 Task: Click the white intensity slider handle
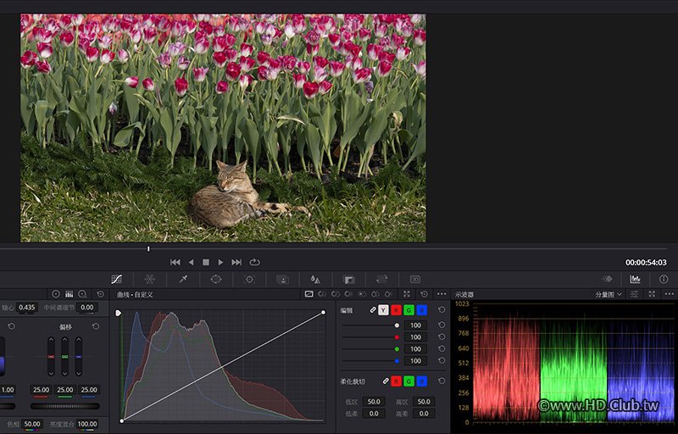click(397, 325)
